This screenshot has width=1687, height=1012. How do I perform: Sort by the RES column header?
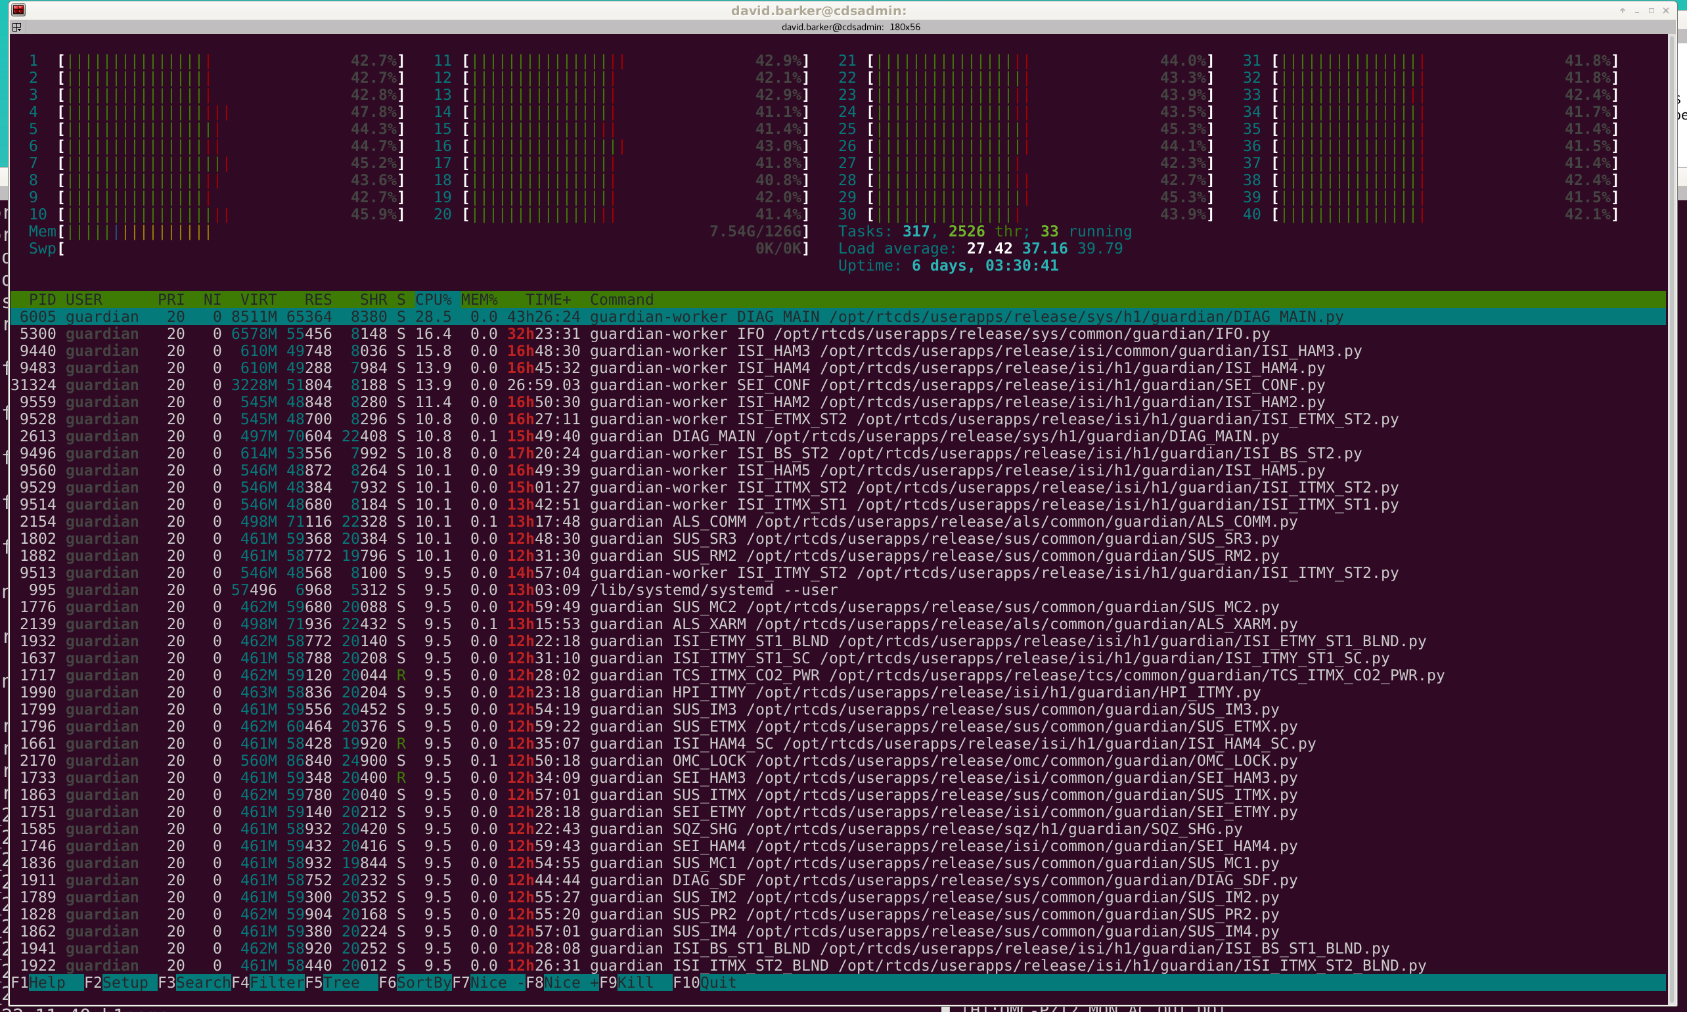(318, 299)
